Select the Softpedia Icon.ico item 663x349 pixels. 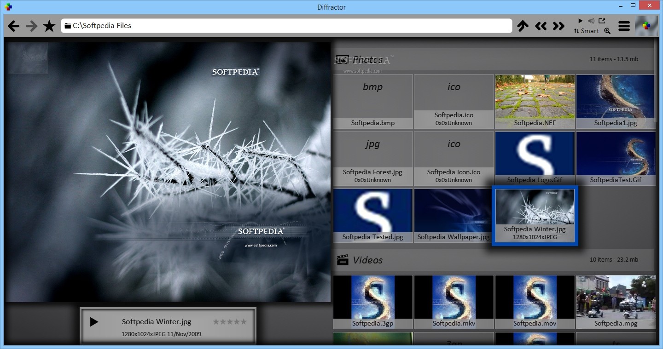[x=454, y=159]
